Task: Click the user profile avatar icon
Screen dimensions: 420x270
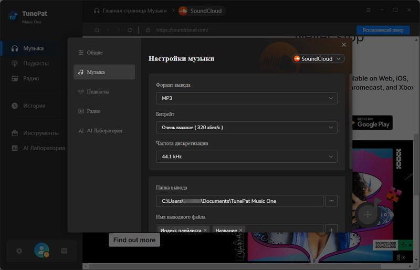Action: point(41,251)
